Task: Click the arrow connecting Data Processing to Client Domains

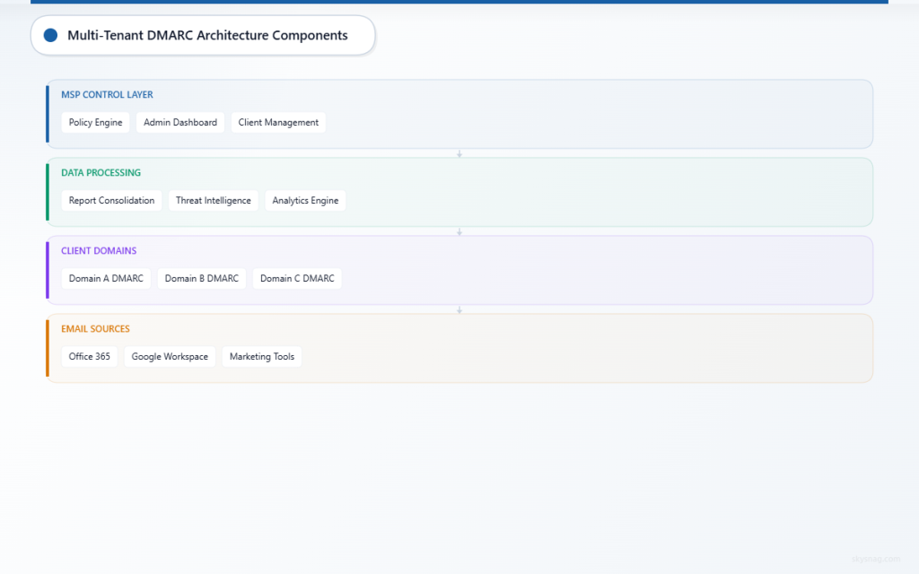Action: (459, 230)
